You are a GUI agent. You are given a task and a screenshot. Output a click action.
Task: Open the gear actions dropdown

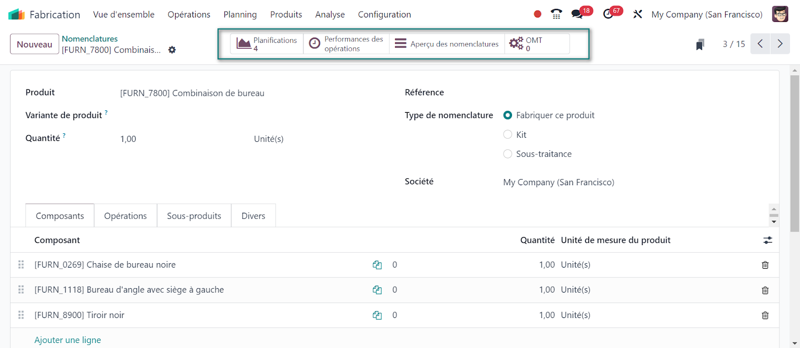coord(172,50)
